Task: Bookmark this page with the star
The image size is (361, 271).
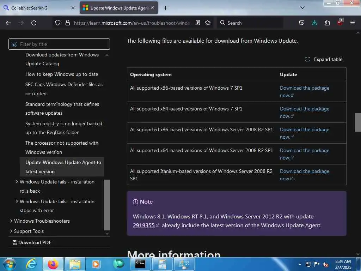Action: [x=208, y=23]
